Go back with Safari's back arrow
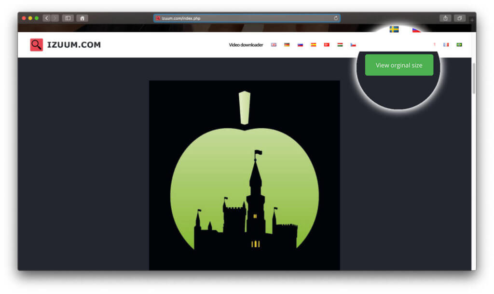The image size is (494, 294). (x=47, y=18)
